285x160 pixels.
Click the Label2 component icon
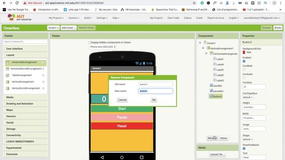click(215, 69)
